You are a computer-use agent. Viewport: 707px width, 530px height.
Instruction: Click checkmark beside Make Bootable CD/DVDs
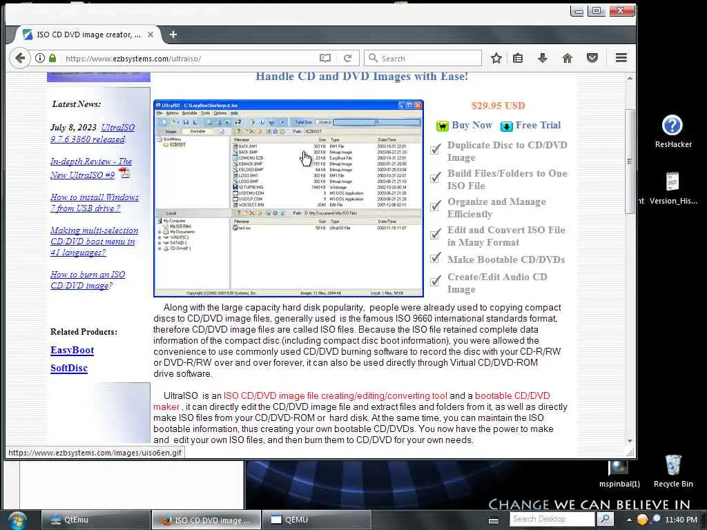(435, 258)
